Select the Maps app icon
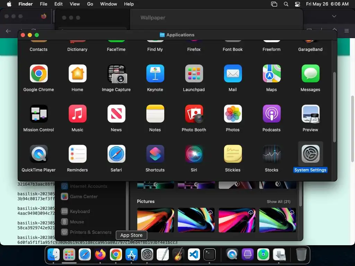 (x=271, y=73)
